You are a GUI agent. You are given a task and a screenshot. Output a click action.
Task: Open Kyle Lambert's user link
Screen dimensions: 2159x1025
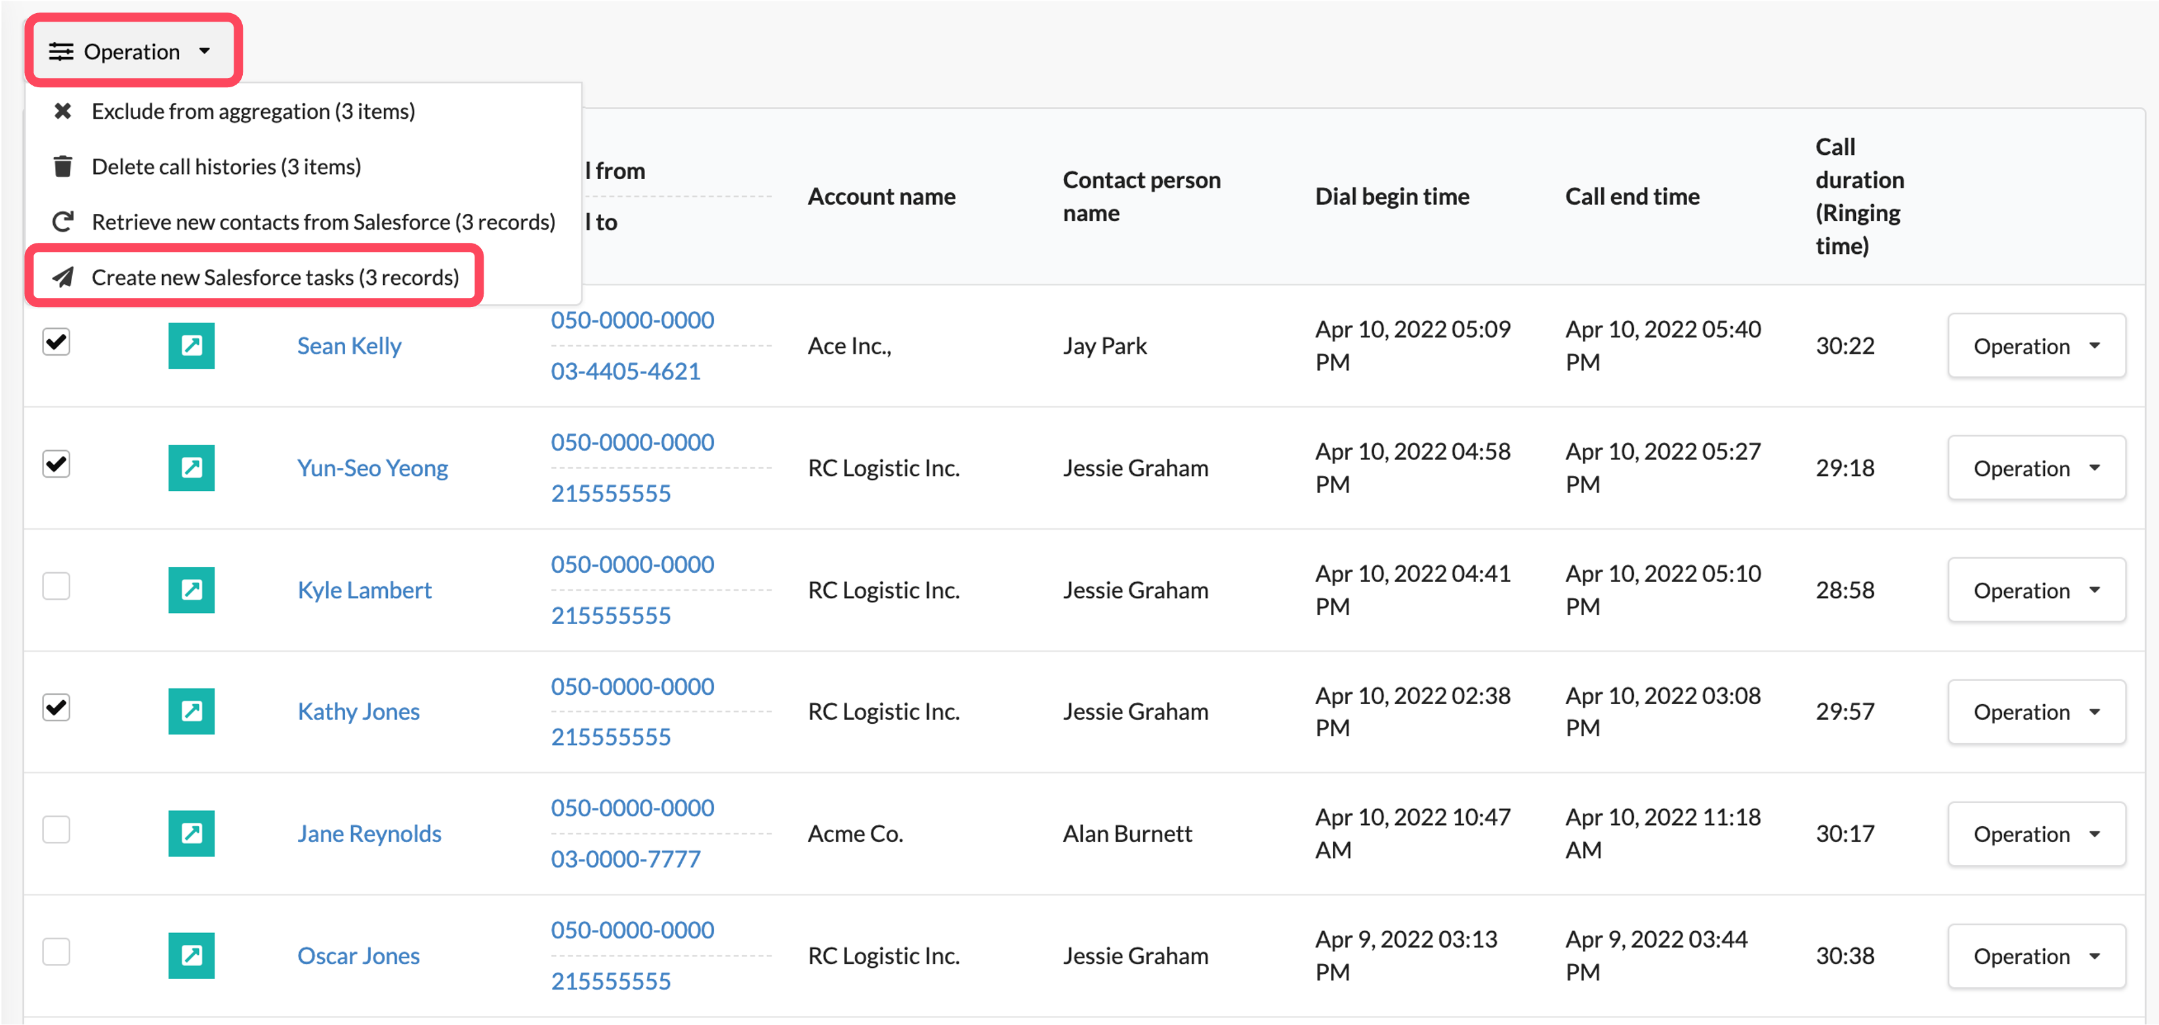(x=365, y=591)
